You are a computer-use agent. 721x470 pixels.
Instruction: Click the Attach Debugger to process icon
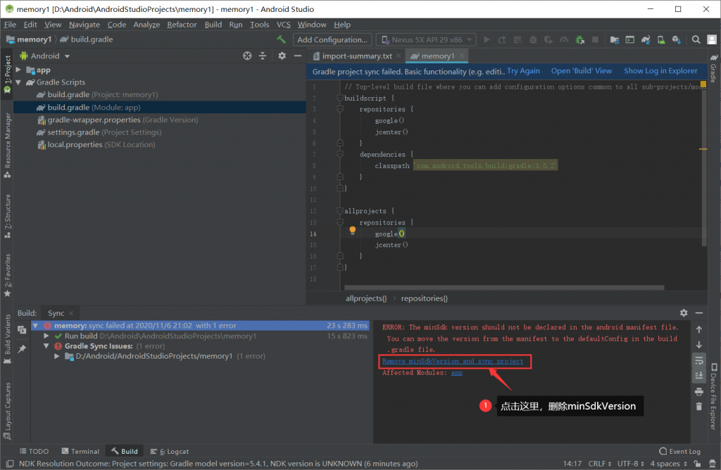pos(580,40)
